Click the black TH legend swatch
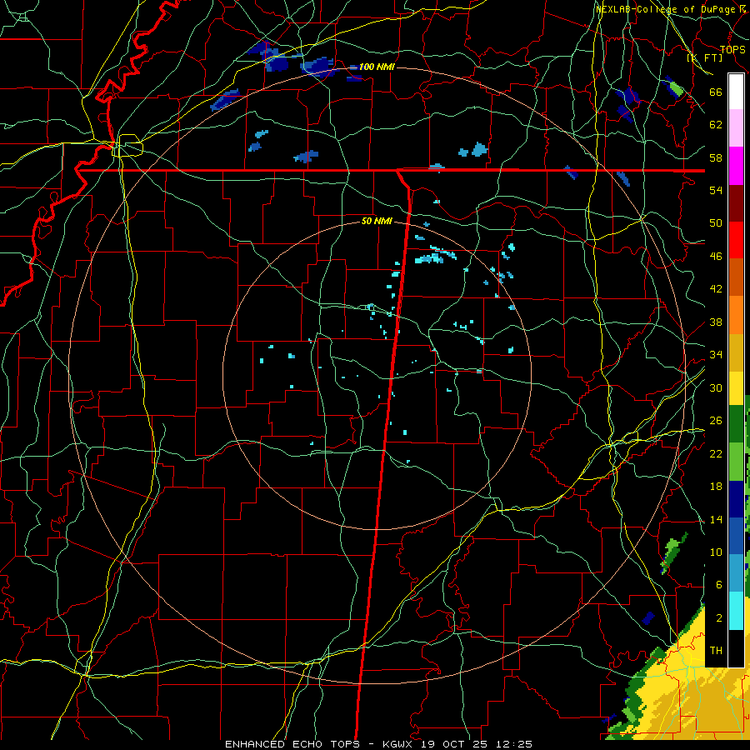Viewport: 750px width, 750px height. 736,648
